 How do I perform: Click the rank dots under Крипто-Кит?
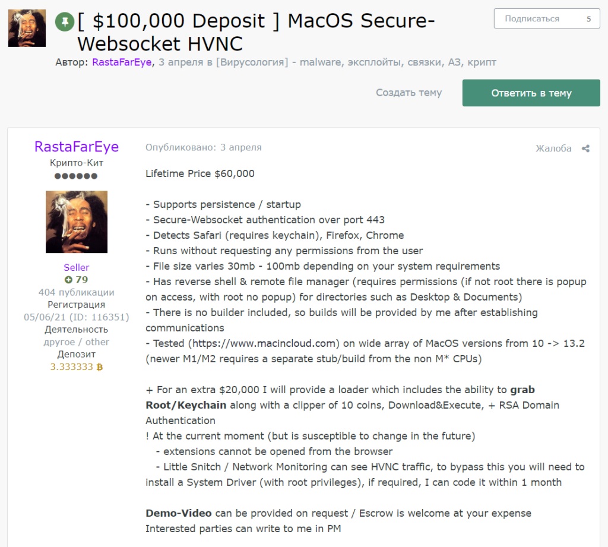[76, 176]
